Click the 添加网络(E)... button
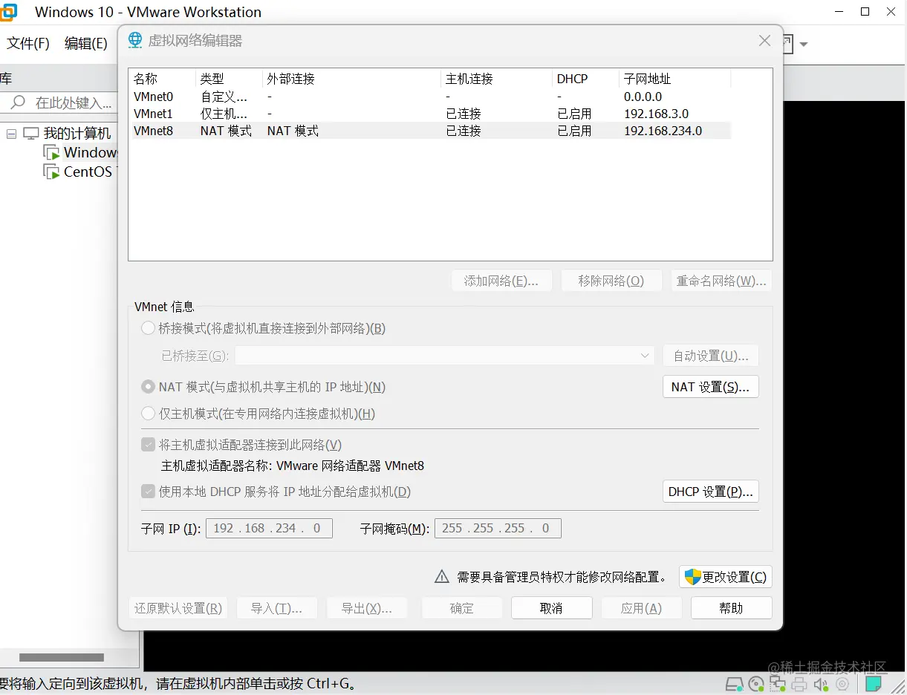 click(x=502, y=281)
